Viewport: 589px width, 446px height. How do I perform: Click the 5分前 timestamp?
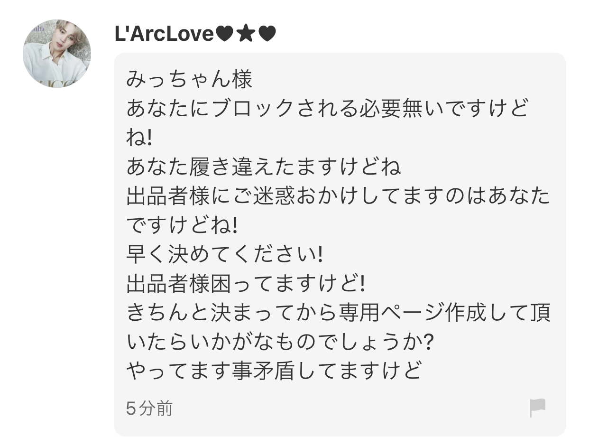(149, 408)
